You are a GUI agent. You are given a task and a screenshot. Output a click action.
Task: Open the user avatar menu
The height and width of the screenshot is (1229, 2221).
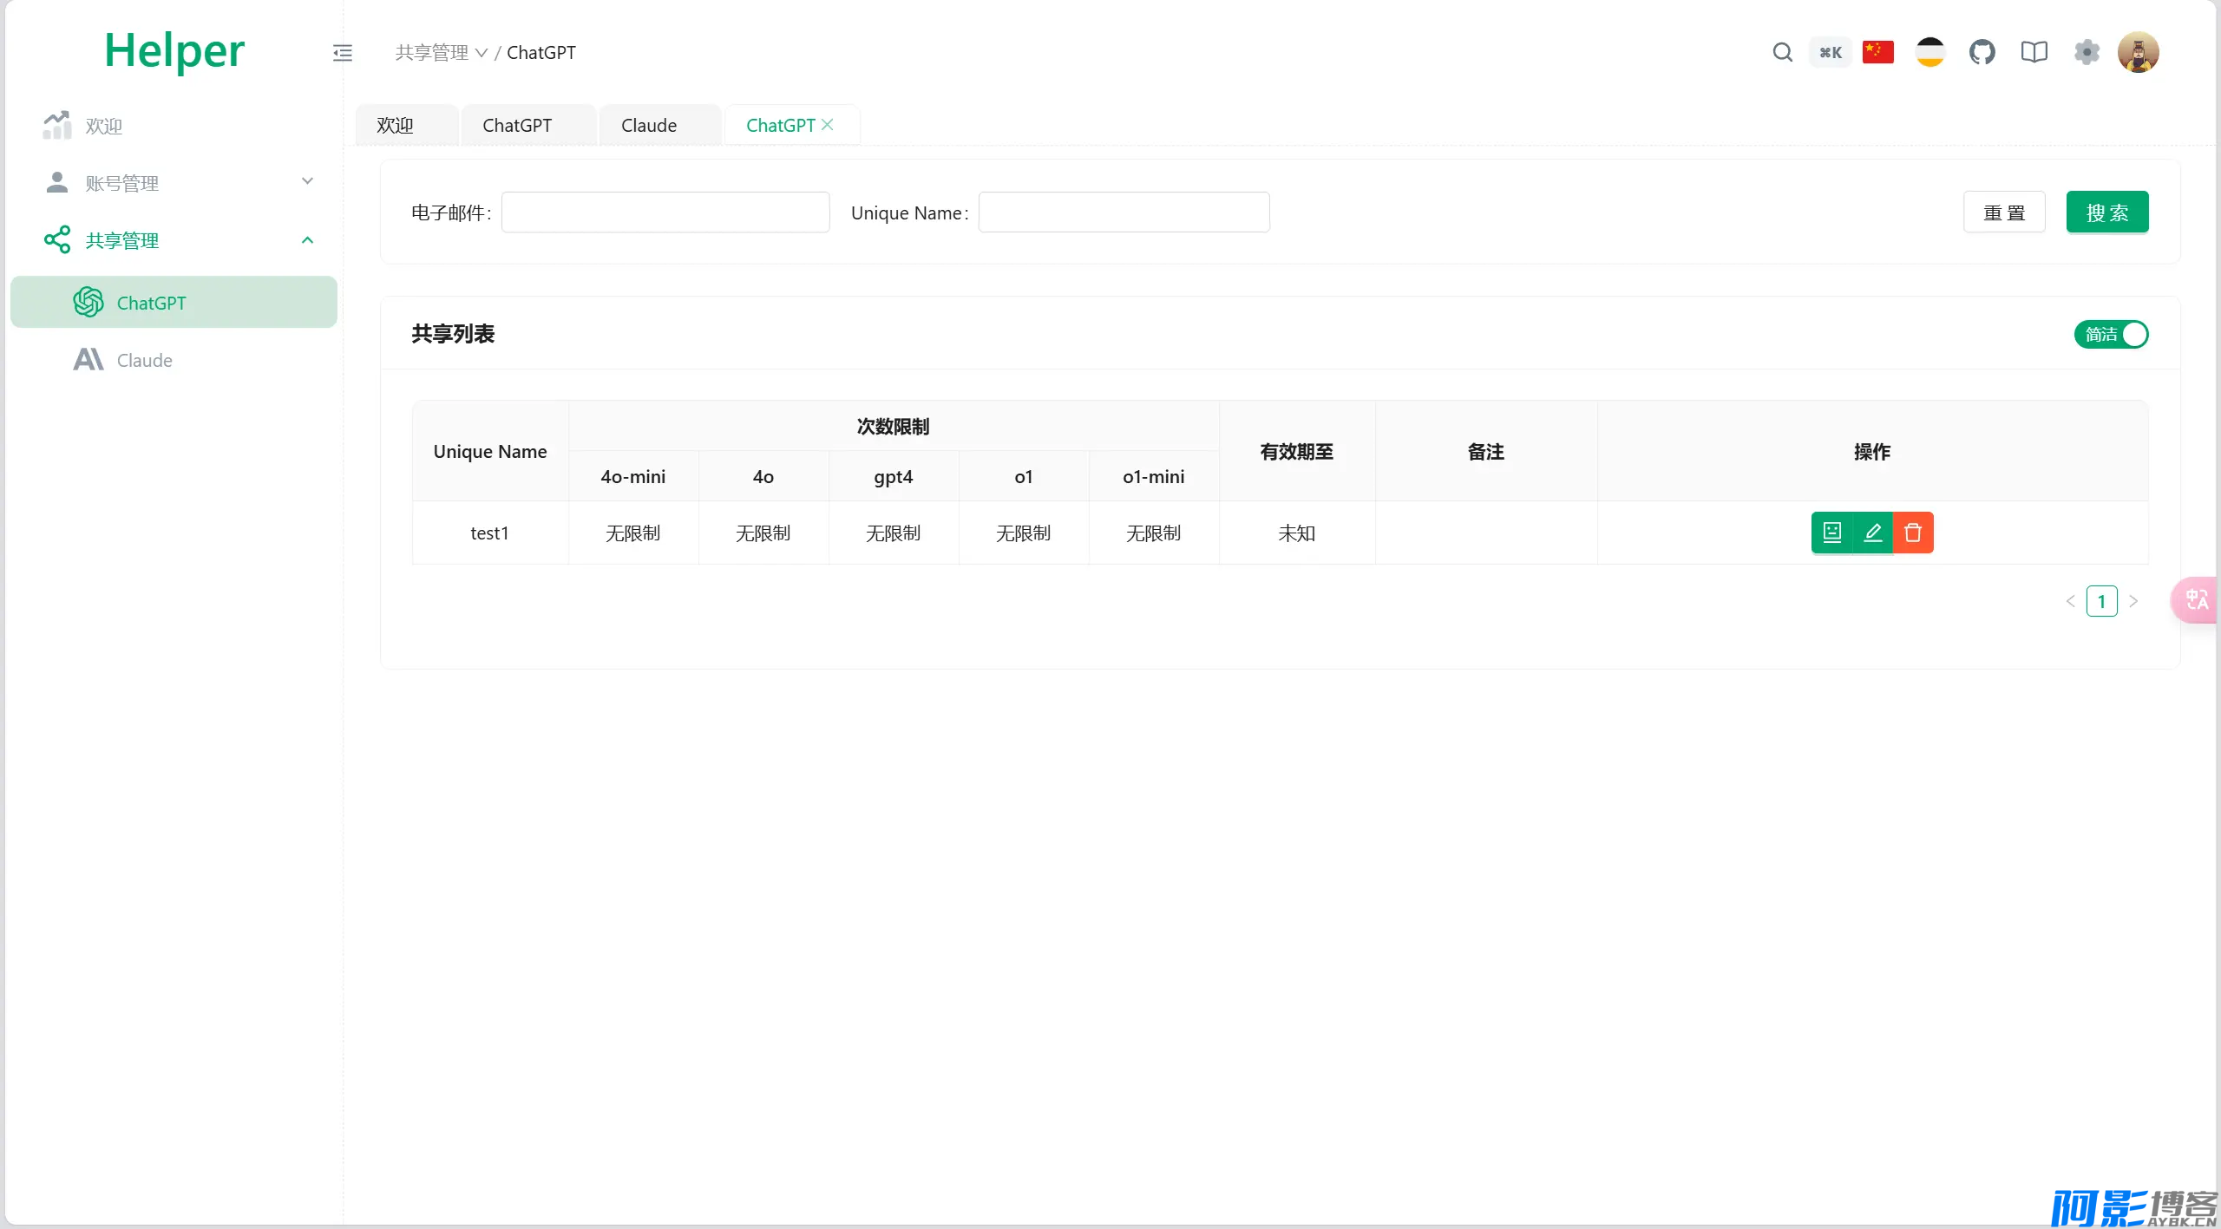pyautogui.click(x=2139, y=52)
